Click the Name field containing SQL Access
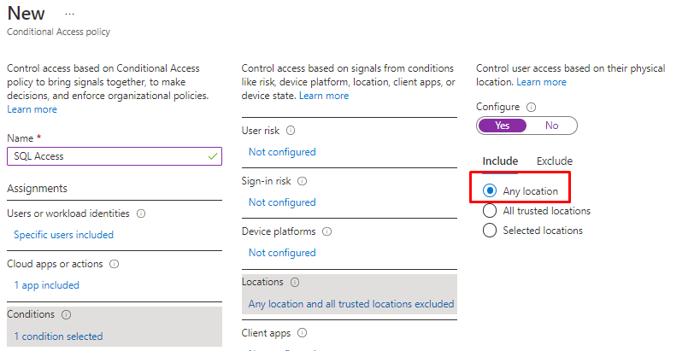 (x=107, y=156)
